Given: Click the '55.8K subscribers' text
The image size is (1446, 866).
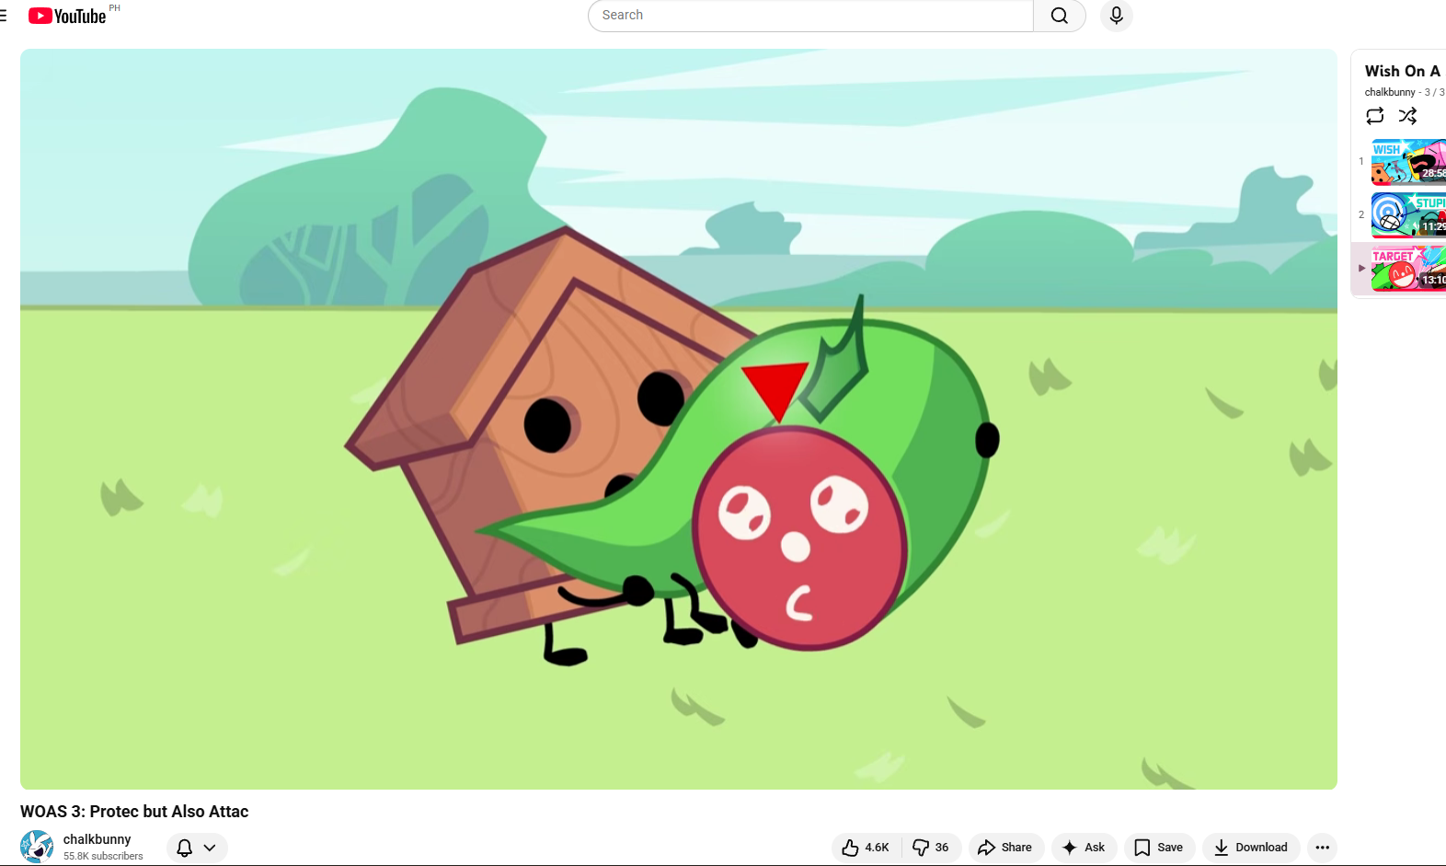Looking at the screenshot, I should point(103,856).
